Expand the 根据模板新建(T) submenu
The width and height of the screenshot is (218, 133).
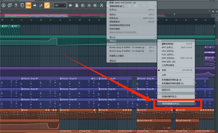click(131, 6)
